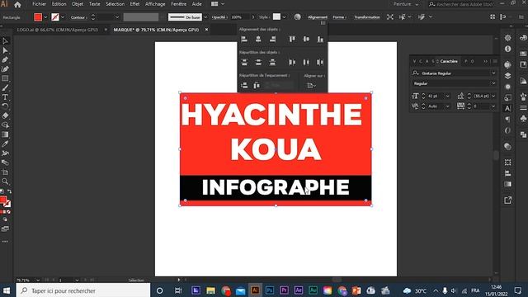
Task: Click vertical align center icon in Align panel
Action: coord(306,40)
